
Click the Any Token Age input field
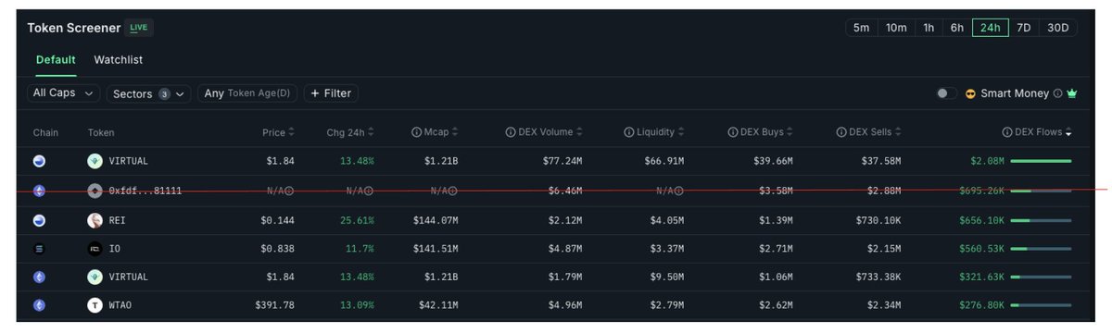[247, 93]
